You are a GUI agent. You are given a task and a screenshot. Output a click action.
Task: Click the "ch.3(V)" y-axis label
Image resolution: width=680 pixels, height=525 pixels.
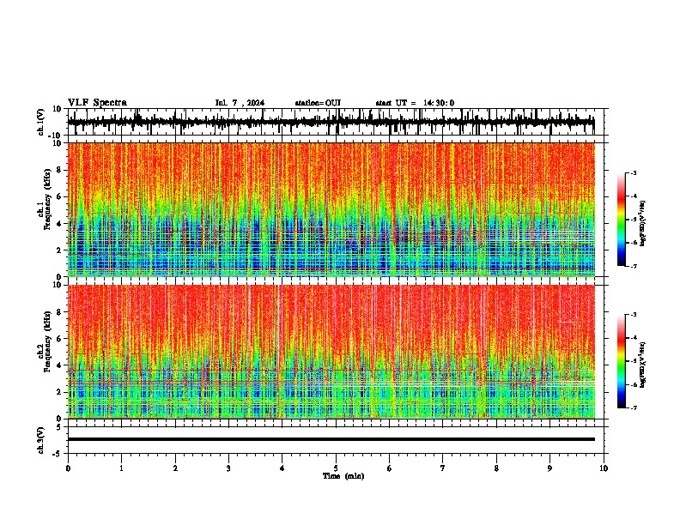coord(41,440)
